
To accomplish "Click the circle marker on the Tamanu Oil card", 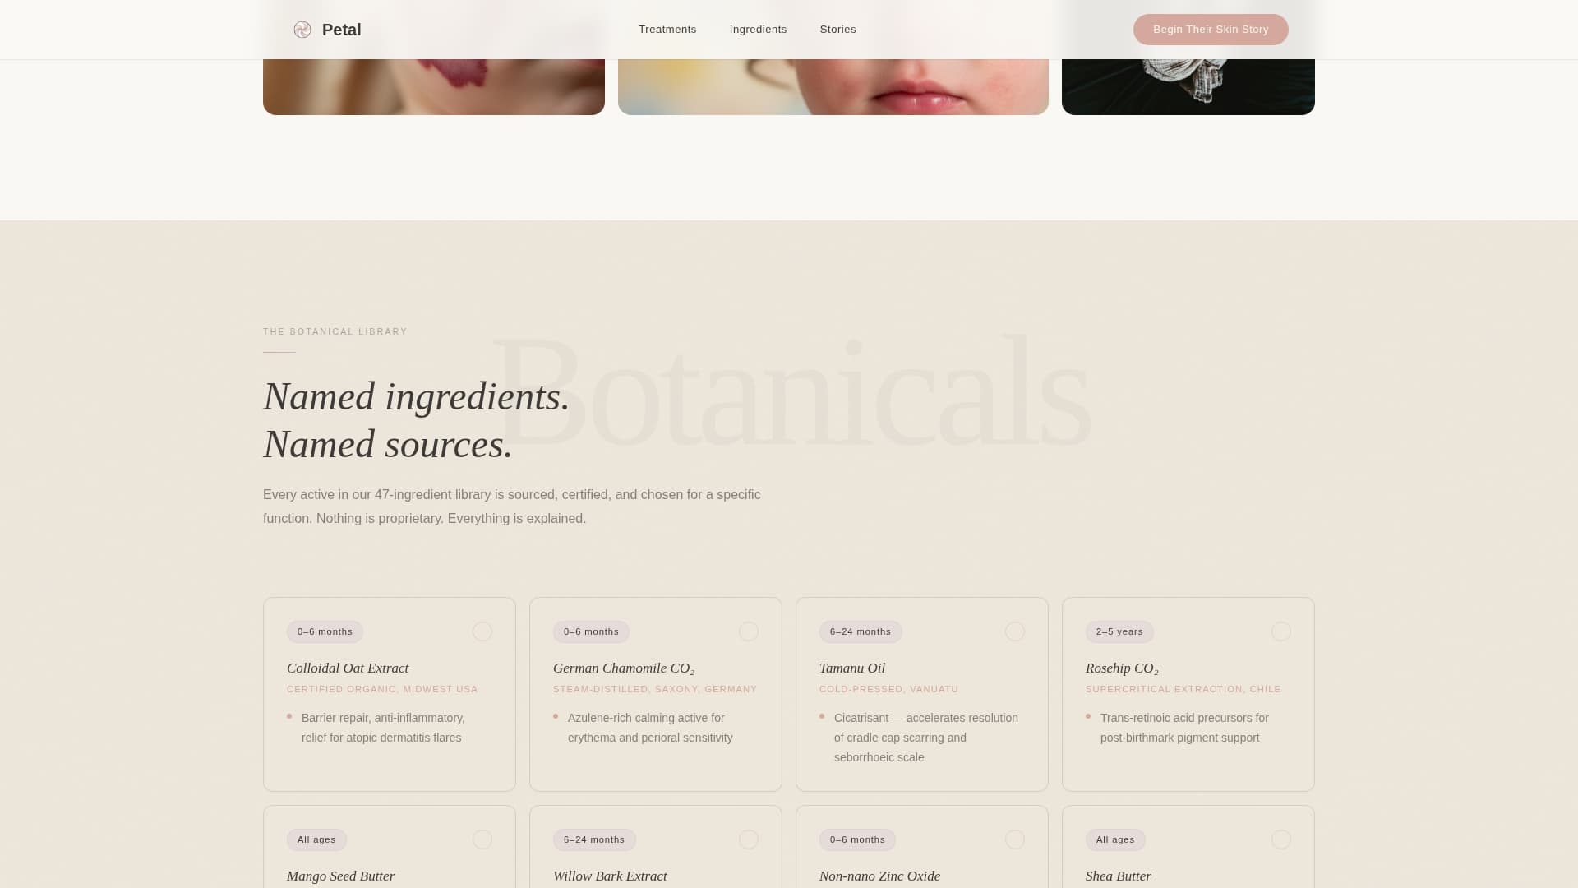I will [1015, 631].
